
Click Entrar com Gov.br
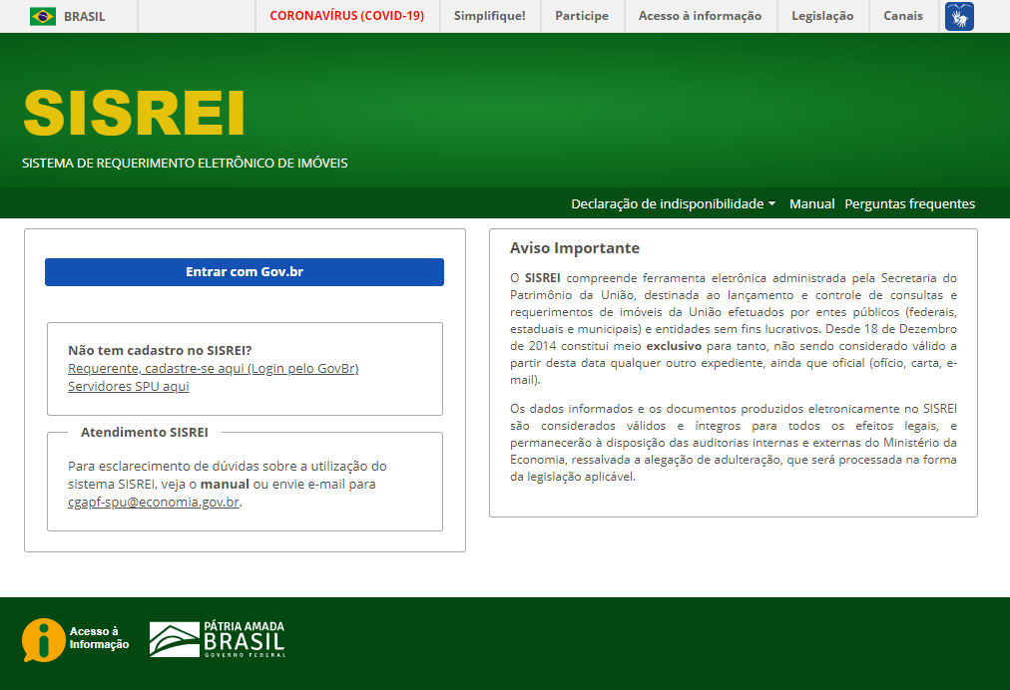pyautogui.click(x=244, y=271)
